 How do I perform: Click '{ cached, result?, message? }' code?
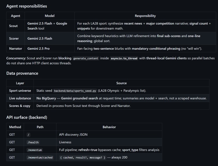pyautogui.click(x=83, y=158)
